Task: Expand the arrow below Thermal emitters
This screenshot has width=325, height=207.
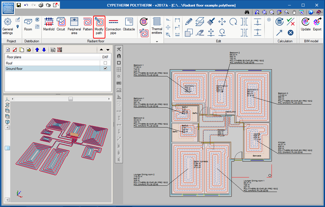Action: point(157,41)
